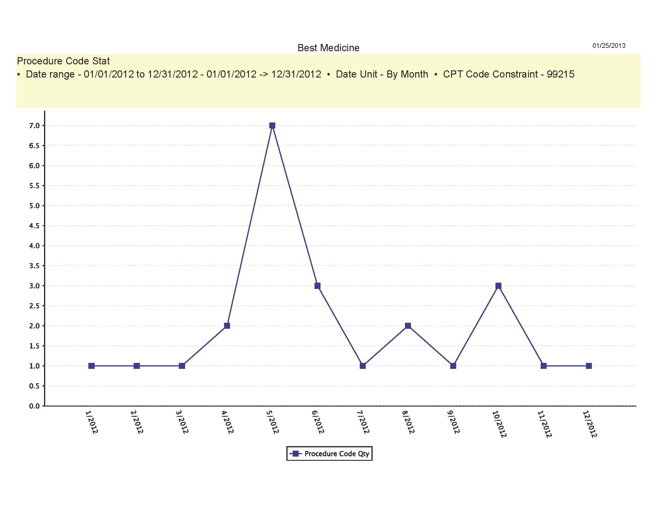
Task: Select the 2/2012 data point marker
Action: click(x=137, y=366)
